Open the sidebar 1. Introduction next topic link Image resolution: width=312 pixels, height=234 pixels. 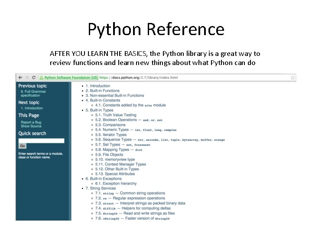click(32, 108)
